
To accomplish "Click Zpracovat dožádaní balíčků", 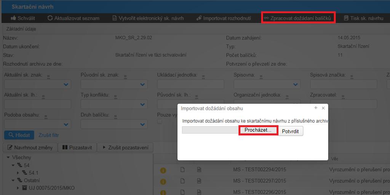I will coord(297,18).
